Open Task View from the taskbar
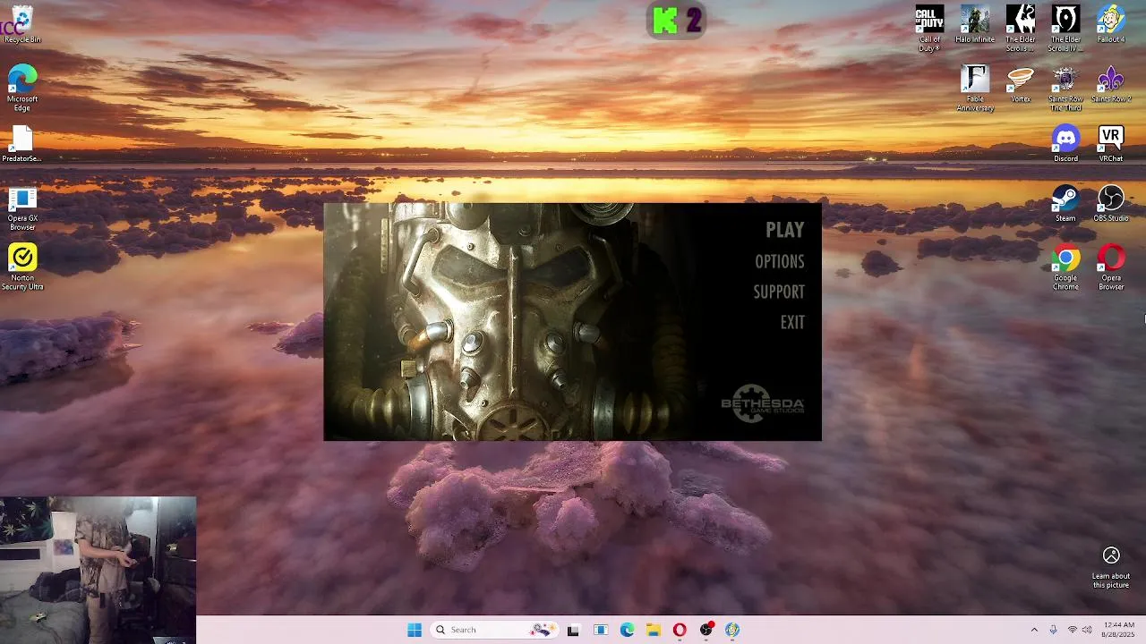Viewport: 1146px width, 644px height. (573, 630)
